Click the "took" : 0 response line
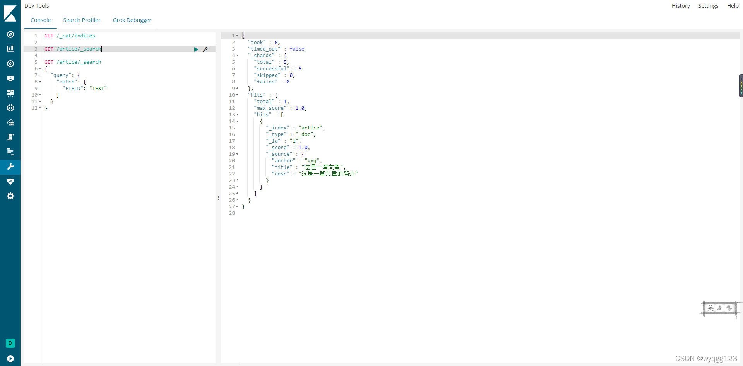This screenshot has height=366, width=743. 264,43
